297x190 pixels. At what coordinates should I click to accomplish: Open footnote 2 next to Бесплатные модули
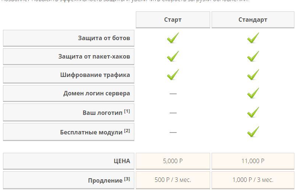coord(127,131)
